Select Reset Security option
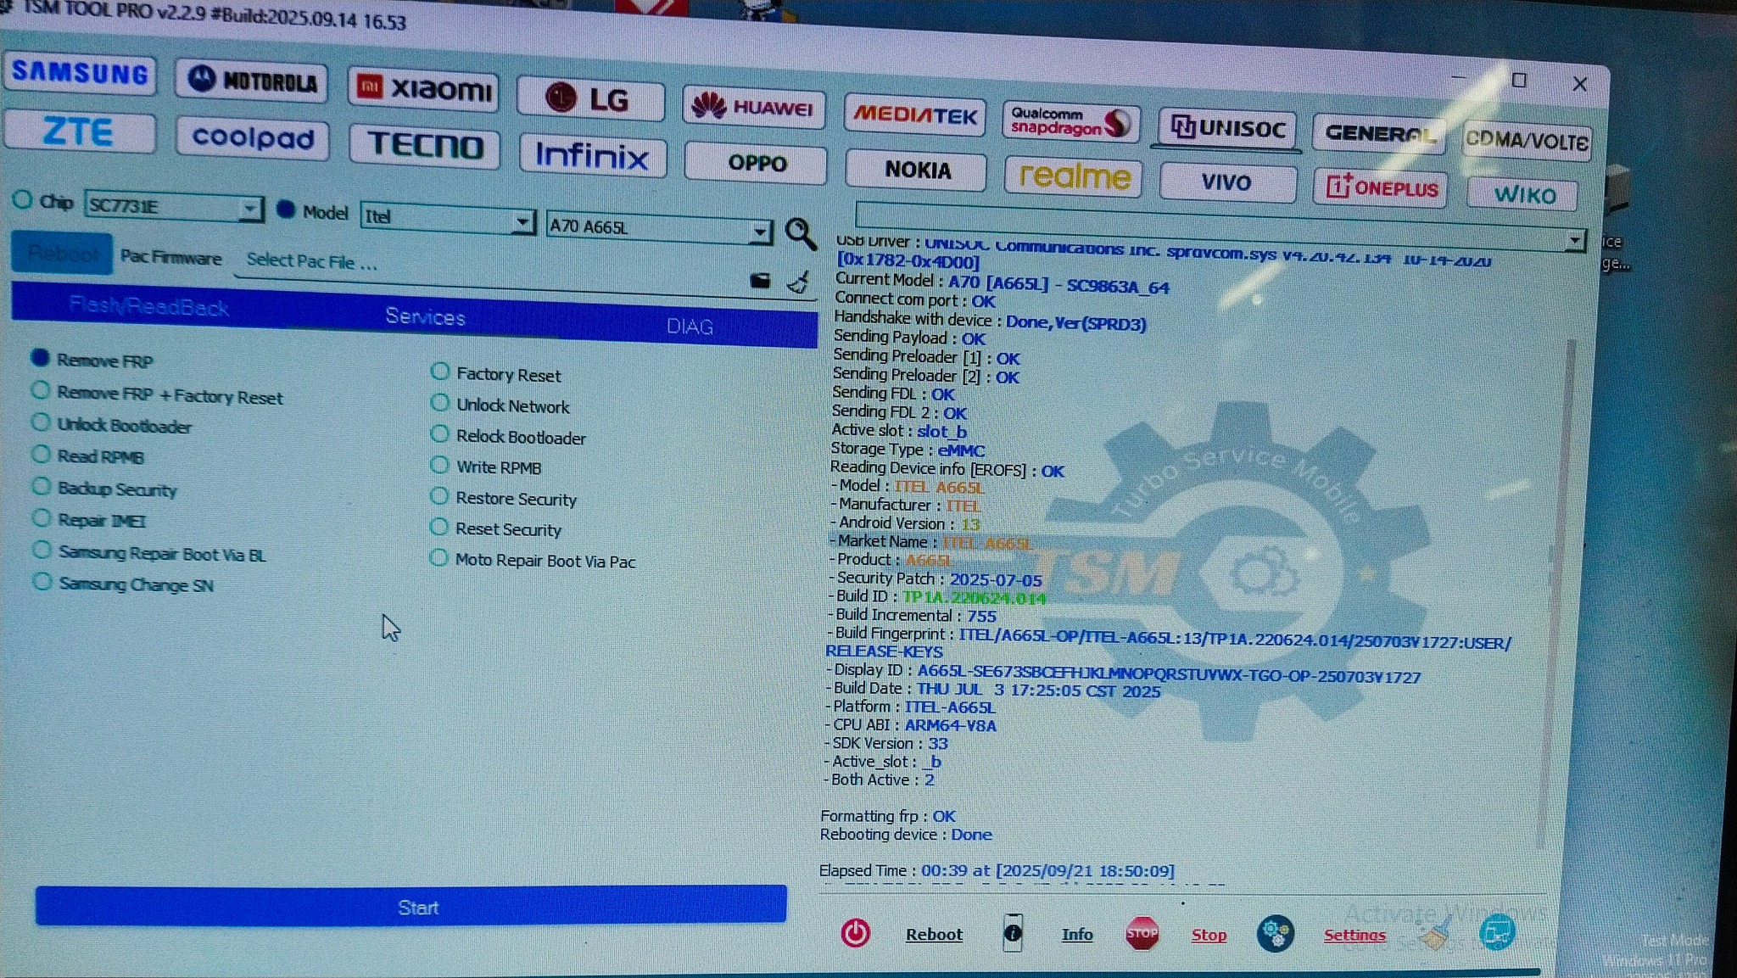 [438, 527]
